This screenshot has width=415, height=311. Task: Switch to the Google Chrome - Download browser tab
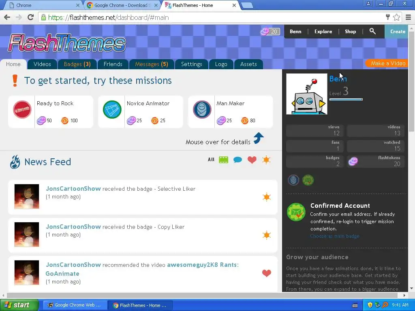122,5
